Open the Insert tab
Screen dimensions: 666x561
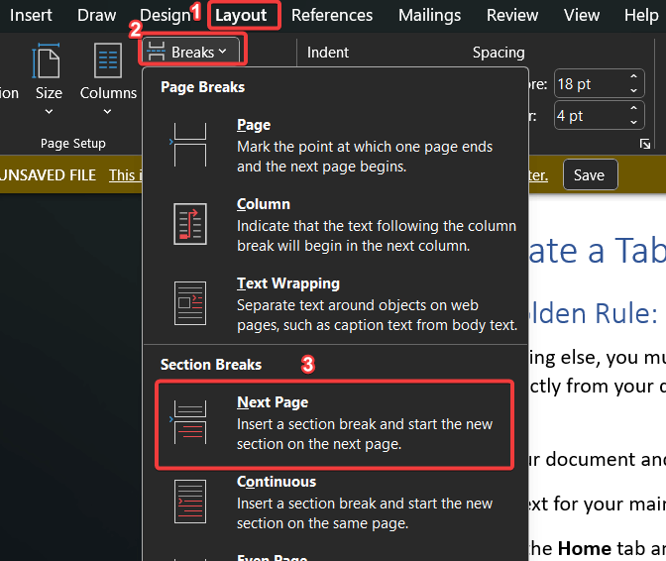(x=31, y=15)
